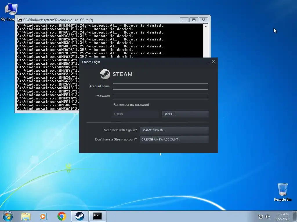
Task: Click cmd.exe window title bar icon
Action: pyautogui.click(x=19, y=20)
